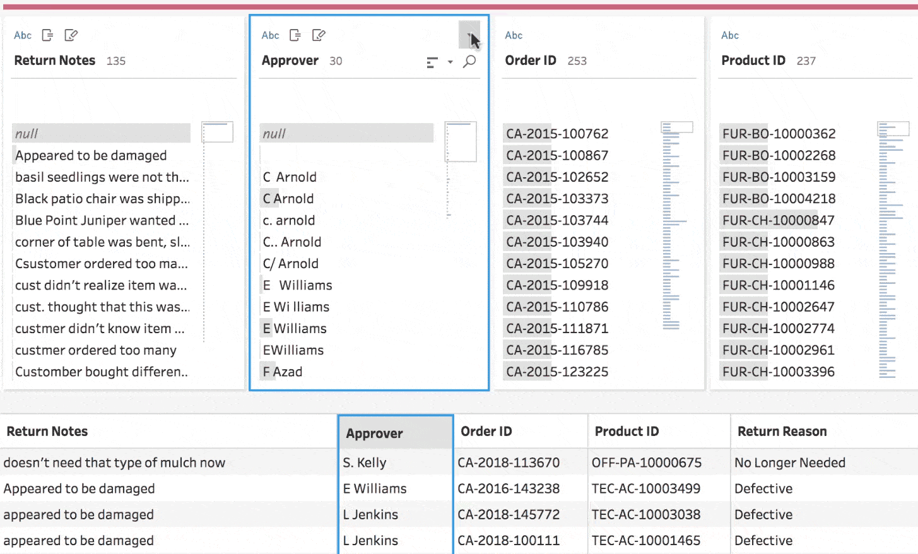Click the sort icon on Approver card

432,62
